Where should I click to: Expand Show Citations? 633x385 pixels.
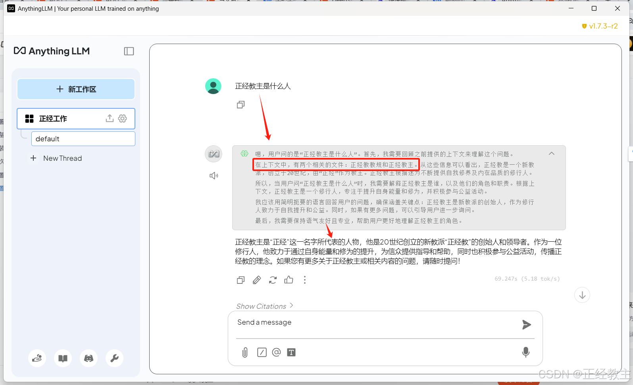click(265, 306)
